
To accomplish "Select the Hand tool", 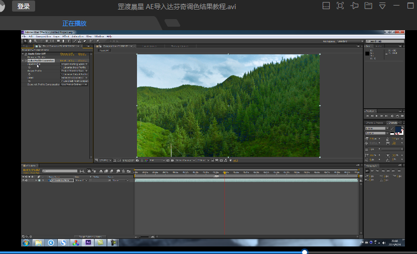I will click(x=30, y=41).
